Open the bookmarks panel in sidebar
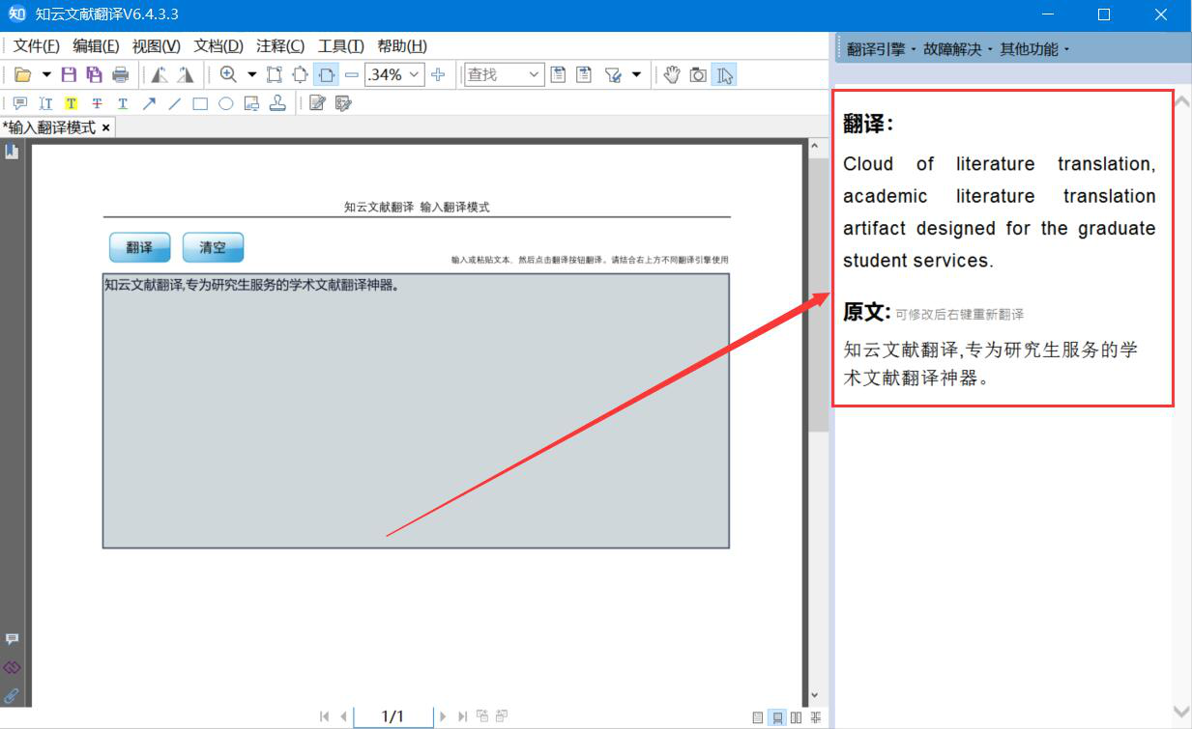1192x729 pixels. 12,151
